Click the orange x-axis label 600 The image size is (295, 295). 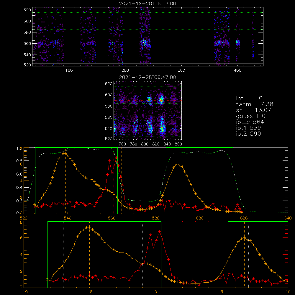coord(200,218)
